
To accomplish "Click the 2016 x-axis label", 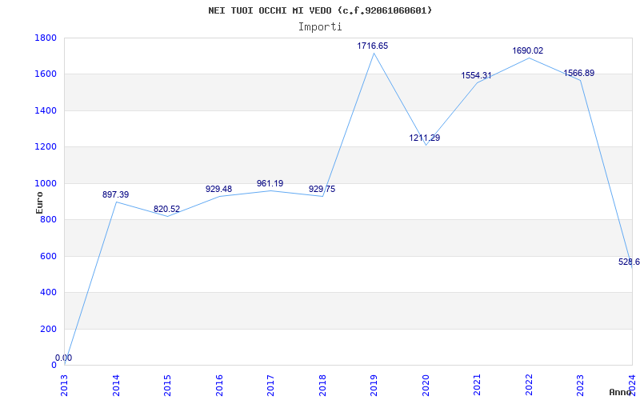I will coord(219,385).
